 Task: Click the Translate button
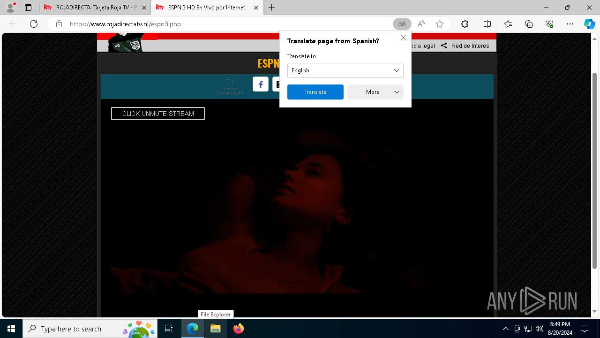click(315, 92)
